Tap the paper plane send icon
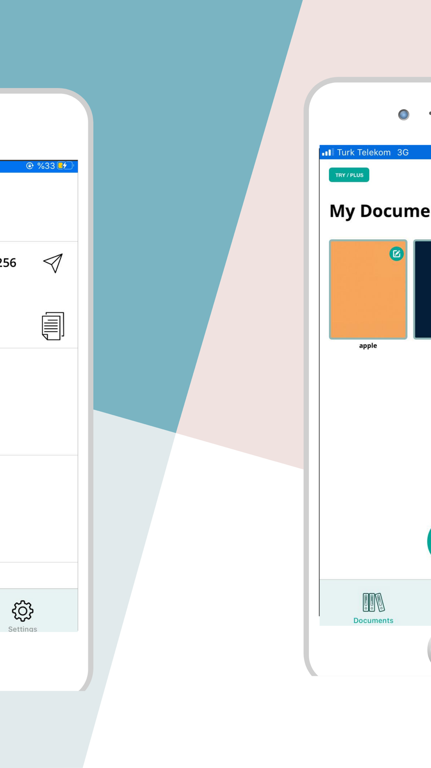The width and height of the screenshot is (431, 768). (53, 263)
